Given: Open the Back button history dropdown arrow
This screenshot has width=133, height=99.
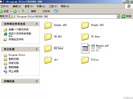Looking at the screenshot, I should click(11, 11).
